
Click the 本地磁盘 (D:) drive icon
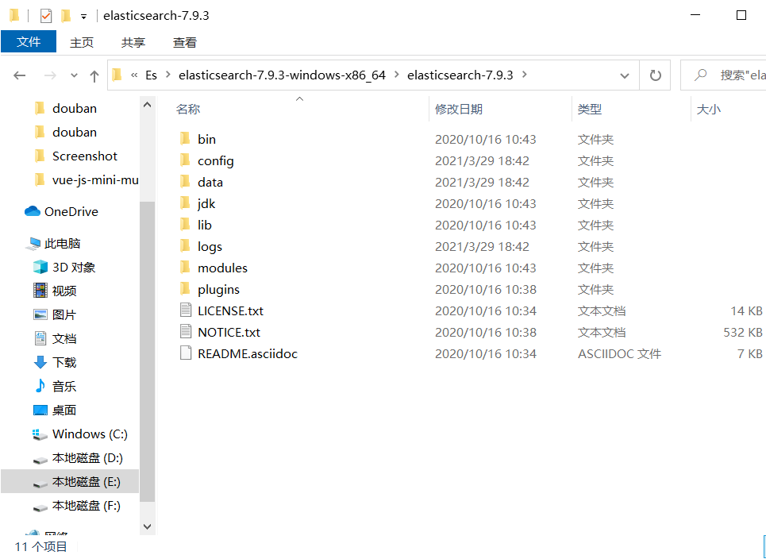click(40, 459)
